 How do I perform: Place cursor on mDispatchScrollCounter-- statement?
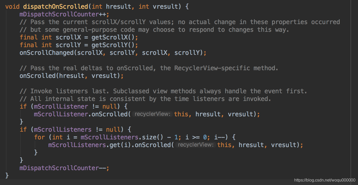point(64,168)
